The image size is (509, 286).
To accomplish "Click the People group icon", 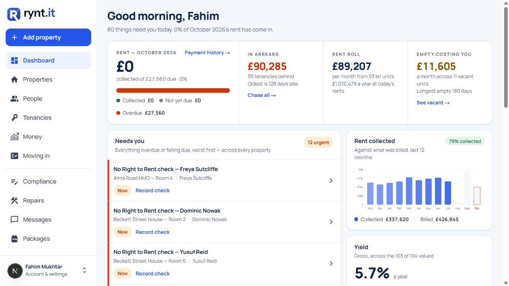I will tap(14, 98).
